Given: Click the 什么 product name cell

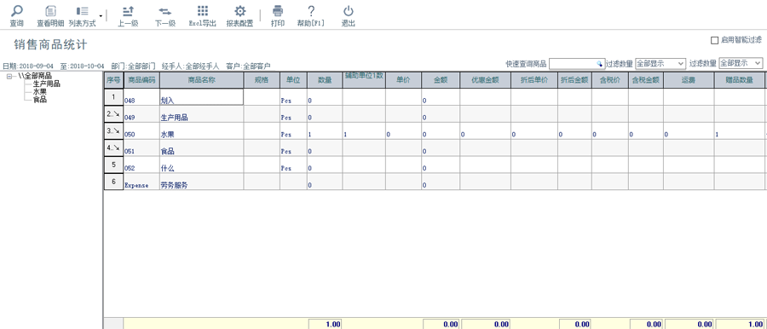Looking at the screenshot, I should click(201, 165).
